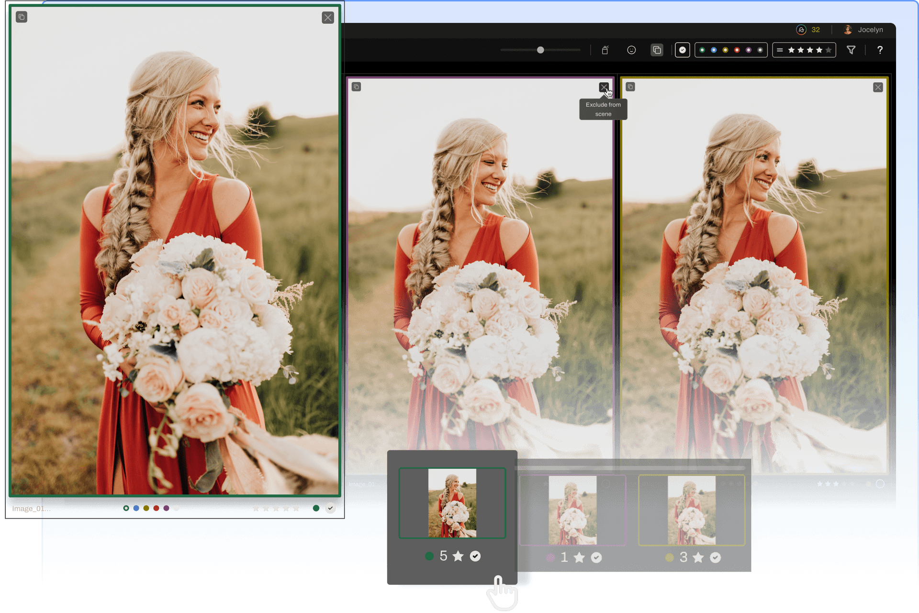Toggle the selected checkmark filter in toolbar

[683, 50]
